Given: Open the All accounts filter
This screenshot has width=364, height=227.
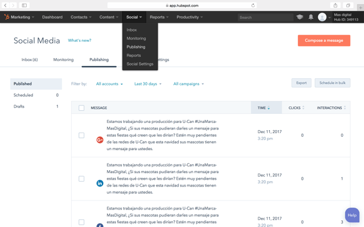Looking at the screenshot, I should (109, 84).
